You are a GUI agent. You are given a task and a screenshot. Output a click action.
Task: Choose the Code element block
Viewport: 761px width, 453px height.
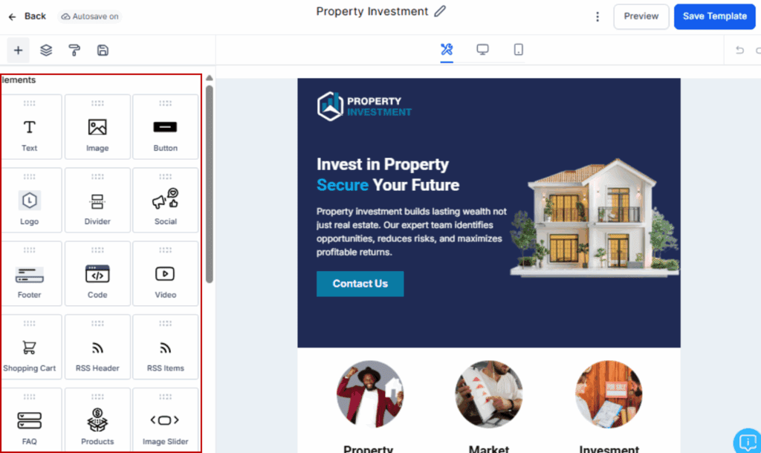tap(97, 274)
